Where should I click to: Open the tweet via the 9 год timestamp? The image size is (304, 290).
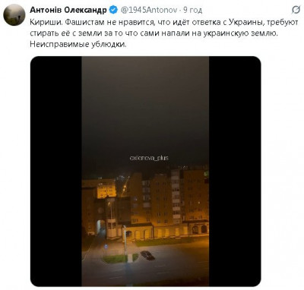pyautogui.click(x=193, y=10)
